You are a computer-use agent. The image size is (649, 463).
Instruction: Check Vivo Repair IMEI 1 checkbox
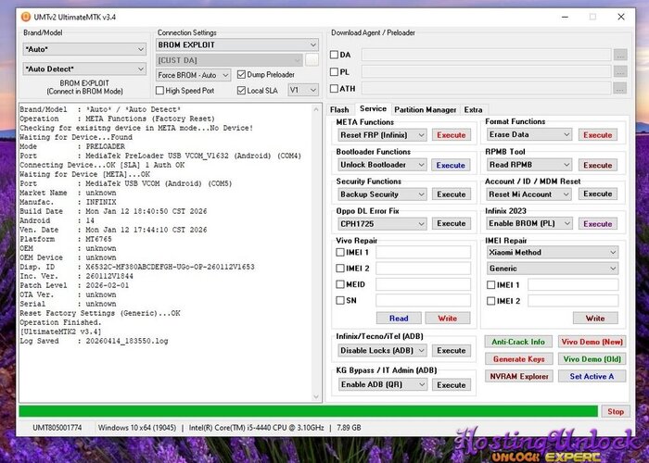point(340,252)
